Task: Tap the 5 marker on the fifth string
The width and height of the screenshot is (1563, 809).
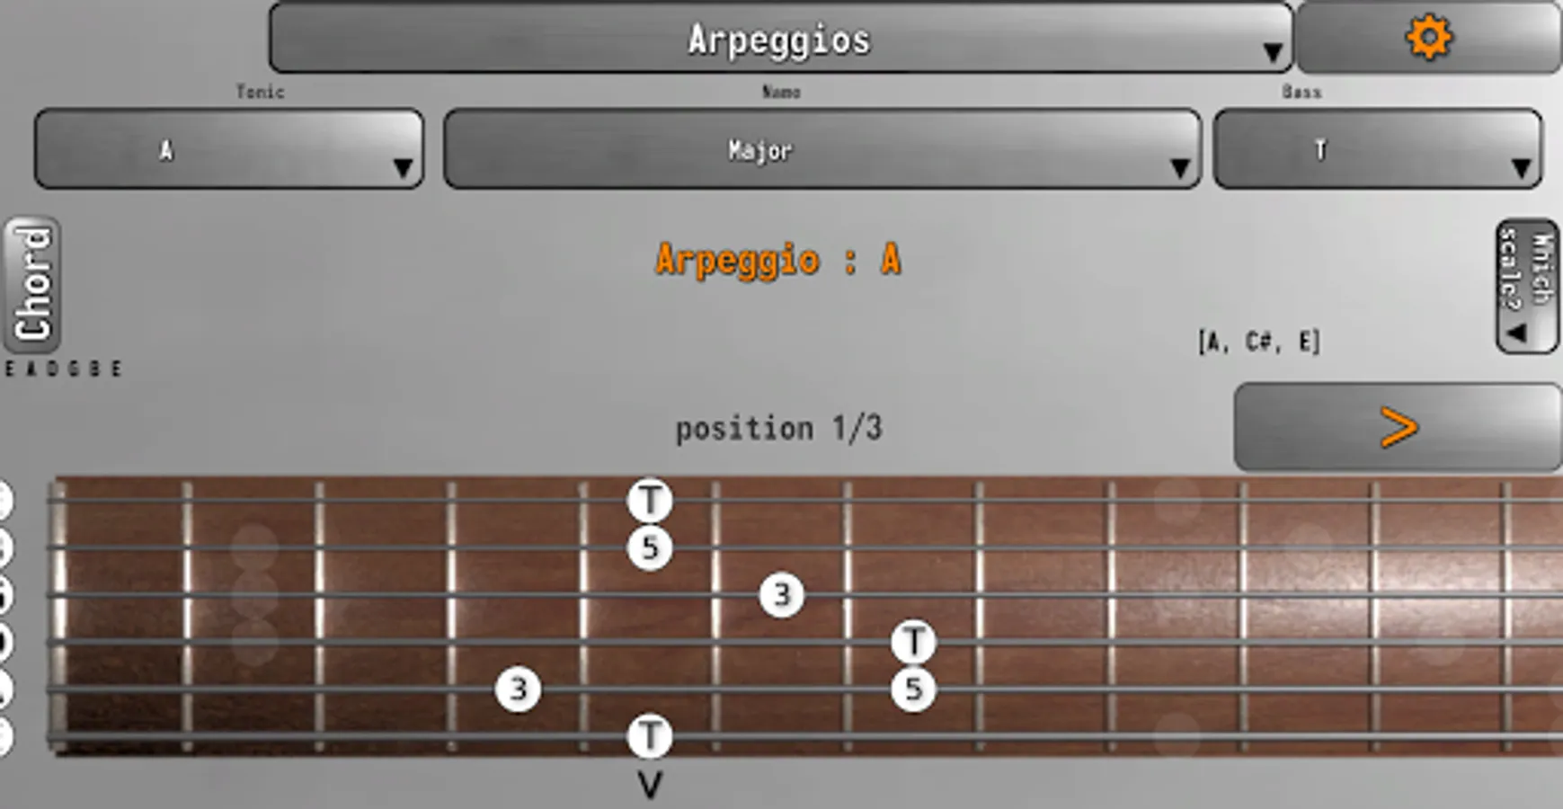Action: (914, 689)
